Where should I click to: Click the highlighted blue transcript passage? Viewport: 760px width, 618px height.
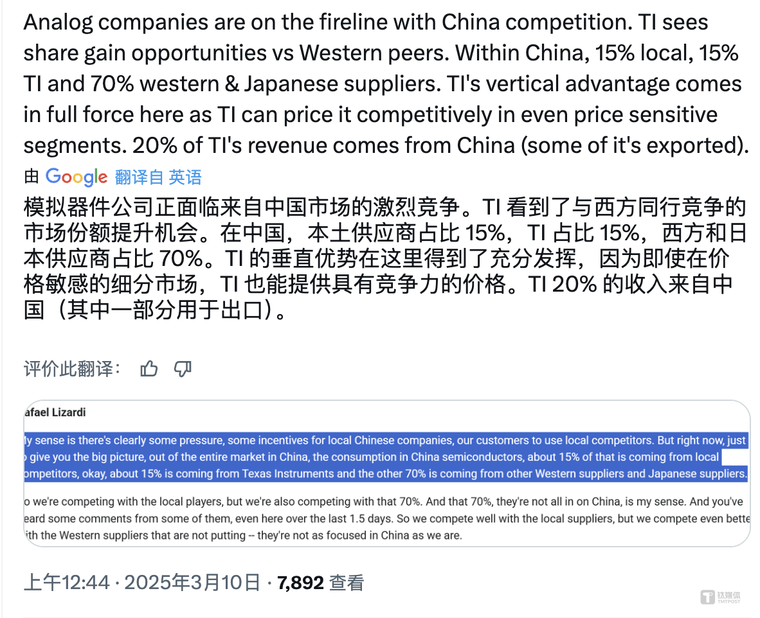click(386, 457)
